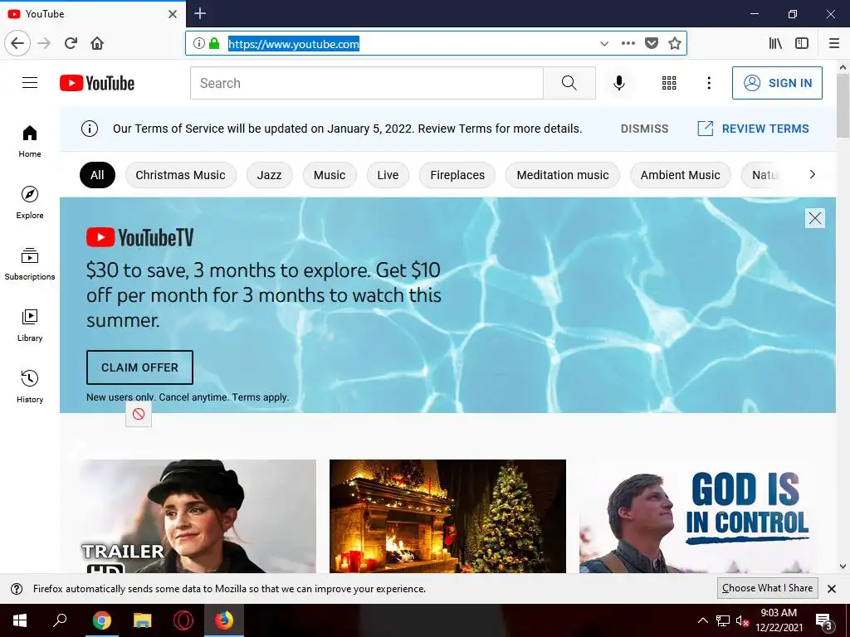Focus the YouTube Search field
Viewport: 850px width, 637px height.
tap(366, 83)
